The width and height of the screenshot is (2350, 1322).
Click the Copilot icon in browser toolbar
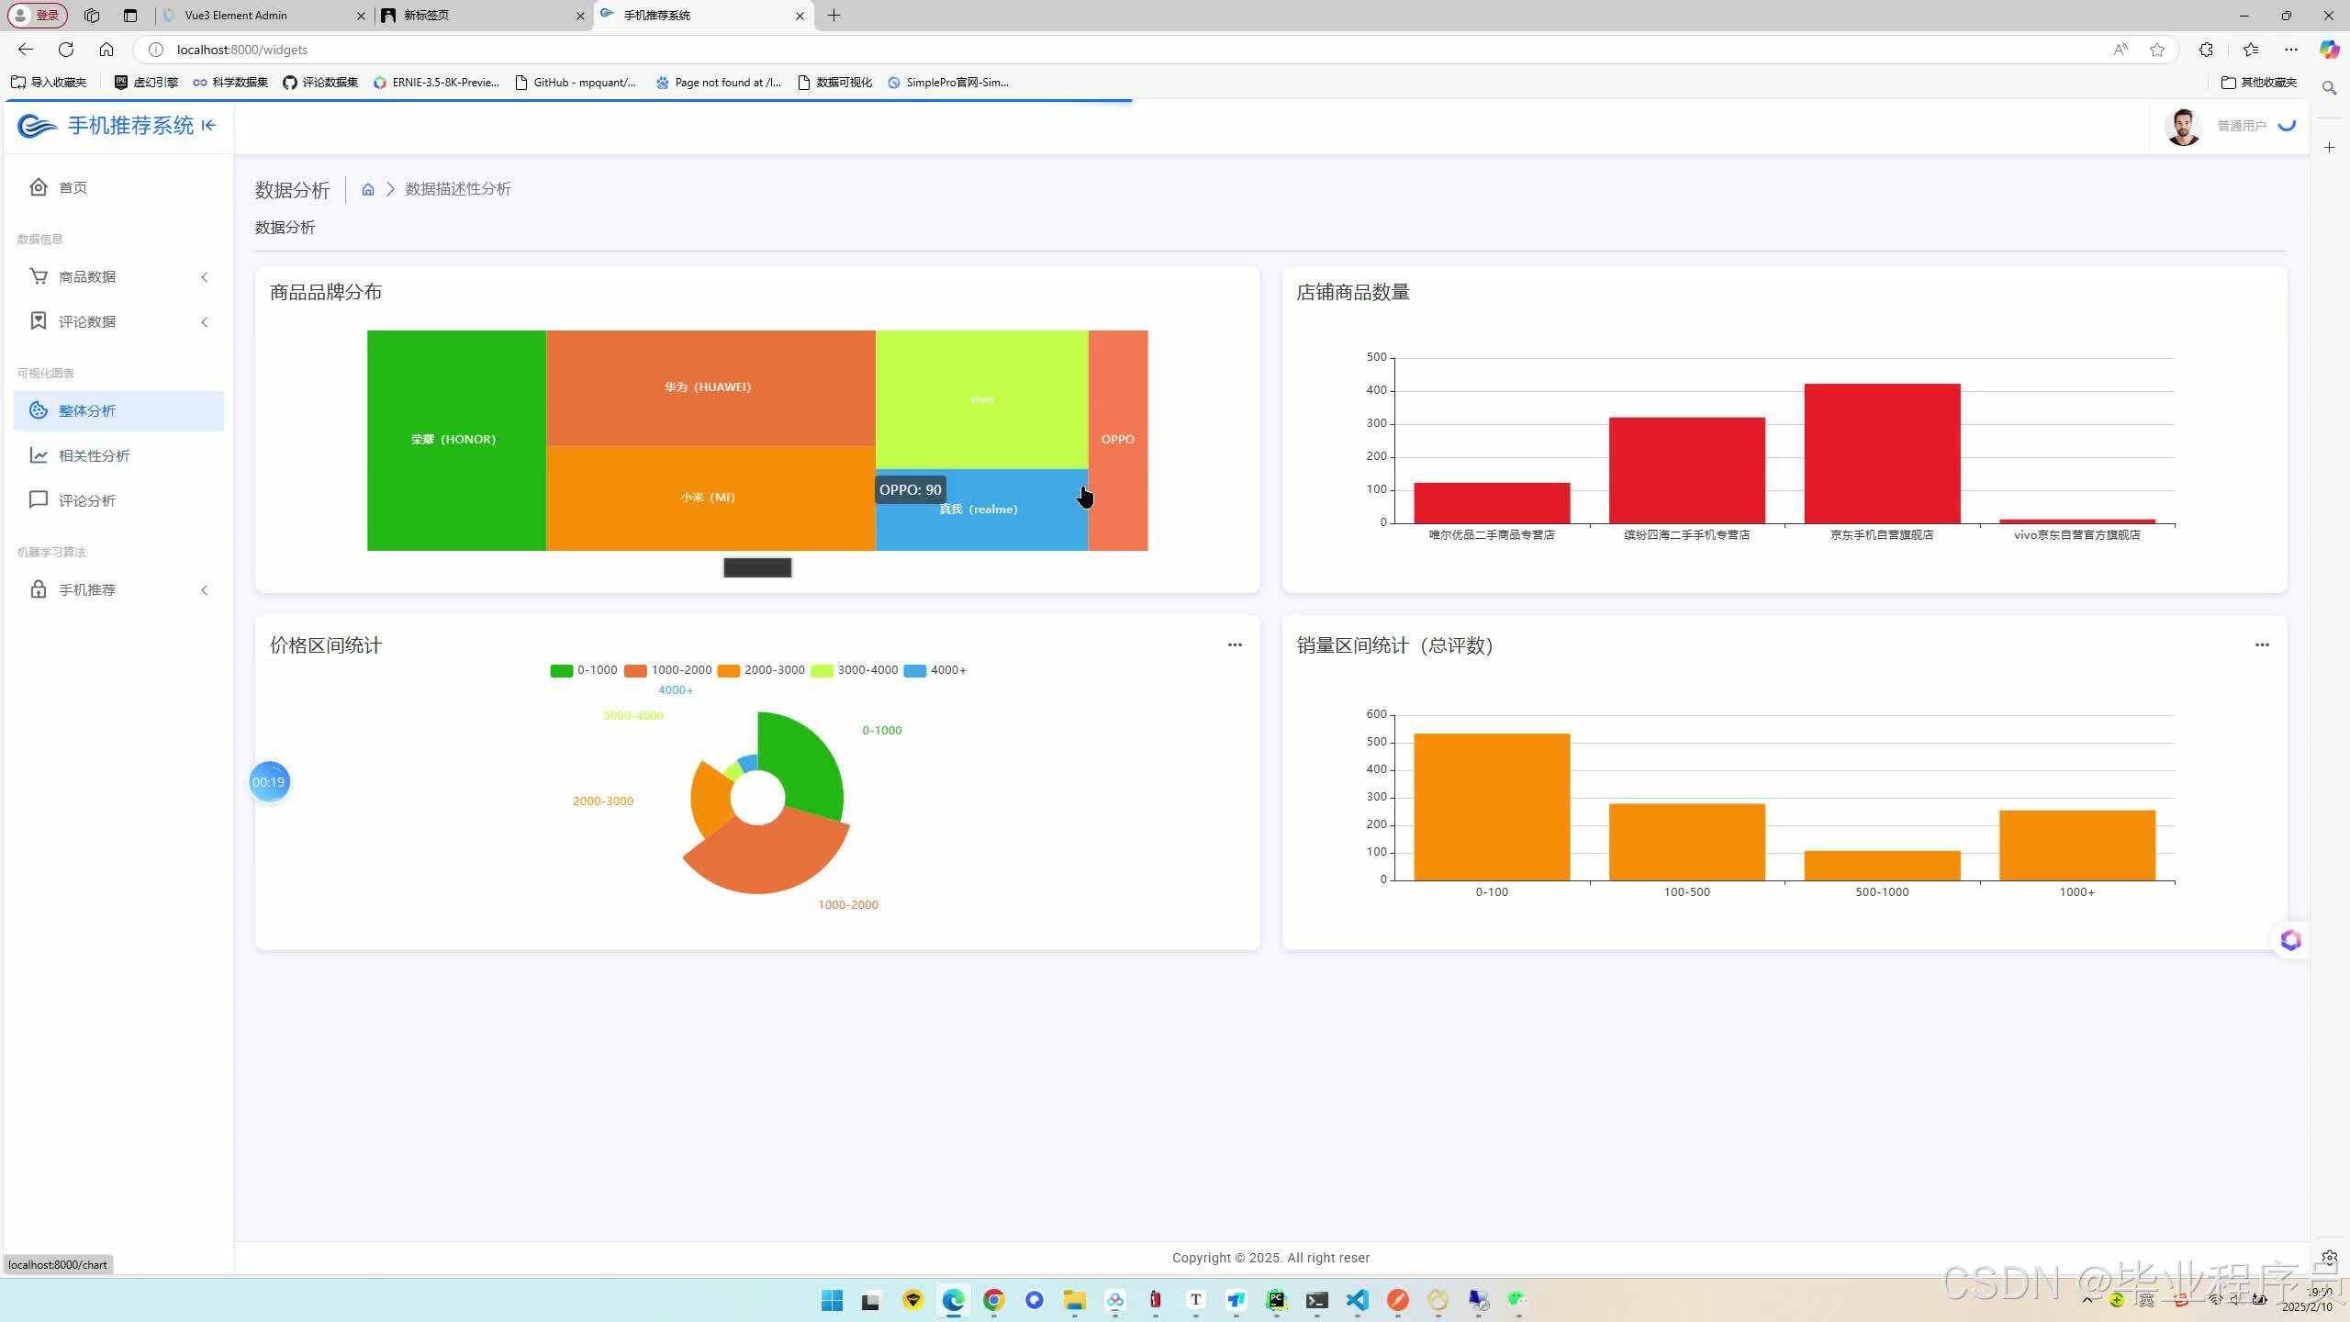coord(2329,50)
